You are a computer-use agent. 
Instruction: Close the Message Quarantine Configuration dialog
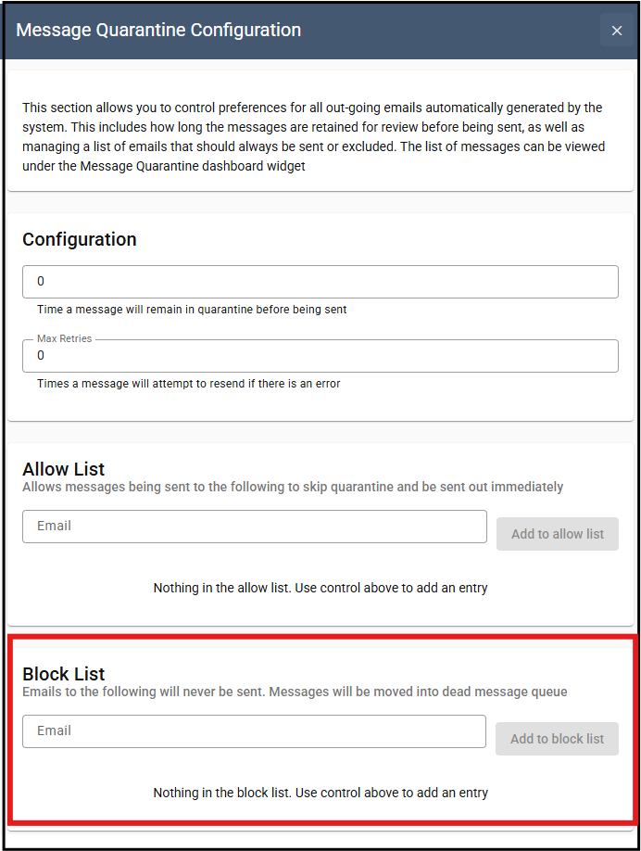tap(617, 31)
